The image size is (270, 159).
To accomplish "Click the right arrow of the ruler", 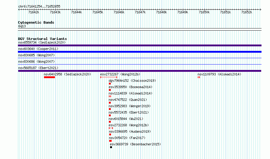I will pyautogui.click(x=261, y=10).
